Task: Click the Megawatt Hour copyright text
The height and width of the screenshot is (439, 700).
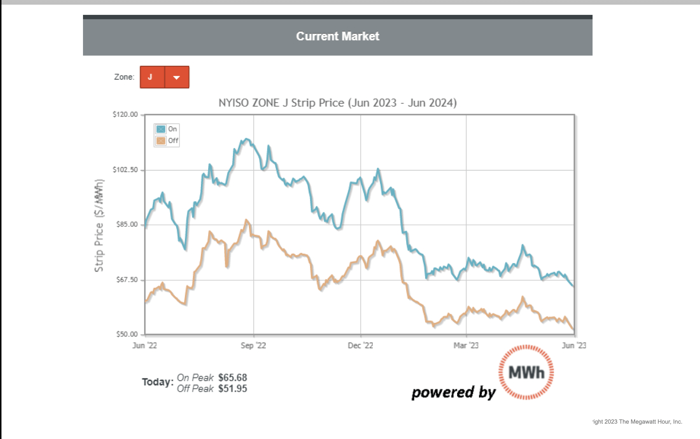Action: 637,422
